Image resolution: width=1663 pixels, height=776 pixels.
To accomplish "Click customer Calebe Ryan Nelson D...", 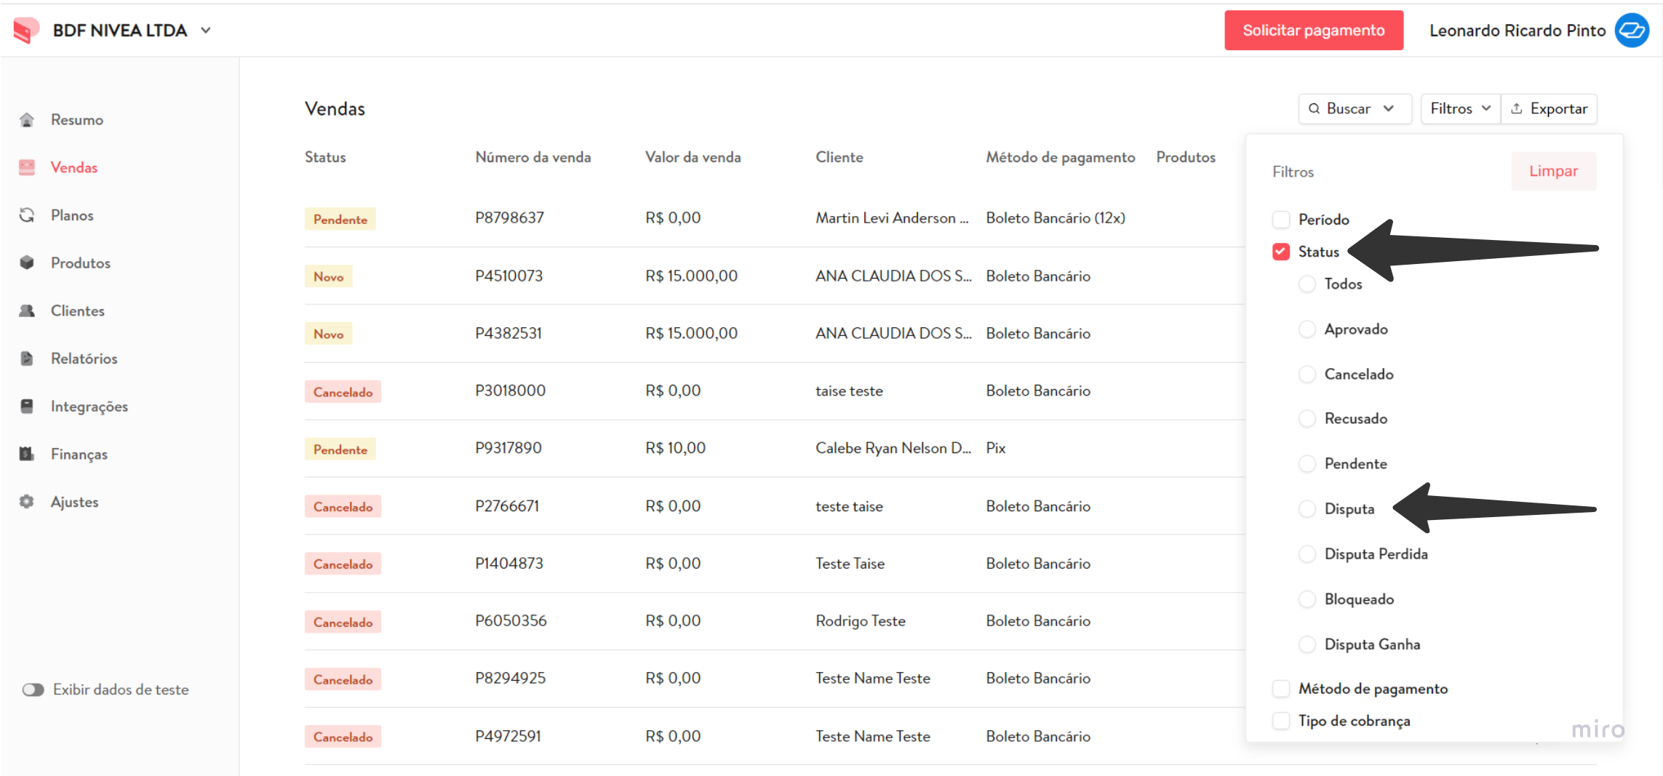I will 893,449.
